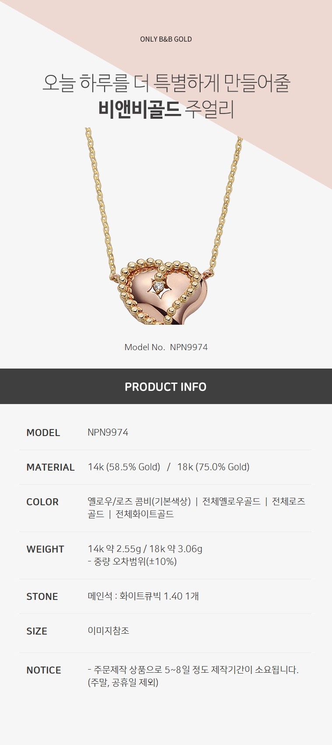Click the 옐로우/로즈 콤비(기본색상) color option text
The width and height of the screenshot is (332, 745).
tap(139, 501)
